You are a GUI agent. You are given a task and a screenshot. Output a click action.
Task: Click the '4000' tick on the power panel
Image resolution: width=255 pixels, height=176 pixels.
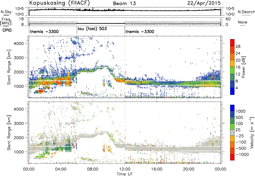(x=18, y=44)
